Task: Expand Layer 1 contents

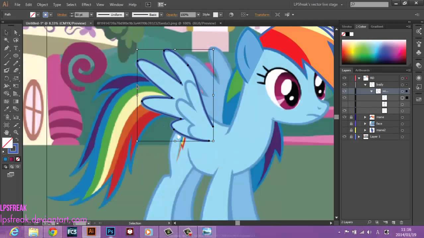Action: [x=359, y=137]
